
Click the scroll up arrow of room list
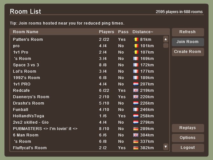pyautogui.click(x=166, y=39)
